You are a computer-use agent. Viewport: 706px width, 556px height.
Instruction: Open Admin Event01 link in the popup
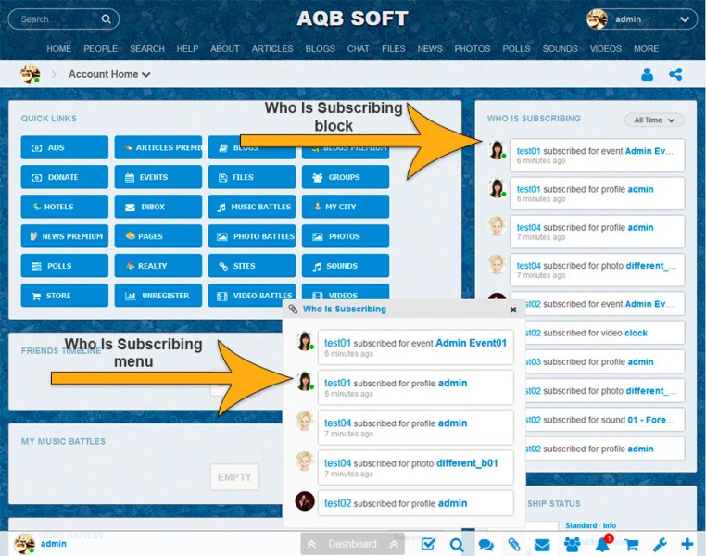pyautogui.click(x=471, y=343)
